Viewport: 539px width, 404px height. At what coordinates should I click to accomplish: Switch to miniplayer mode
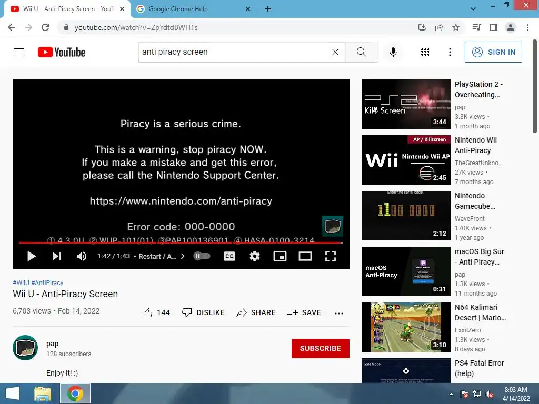tap(280, 256)
